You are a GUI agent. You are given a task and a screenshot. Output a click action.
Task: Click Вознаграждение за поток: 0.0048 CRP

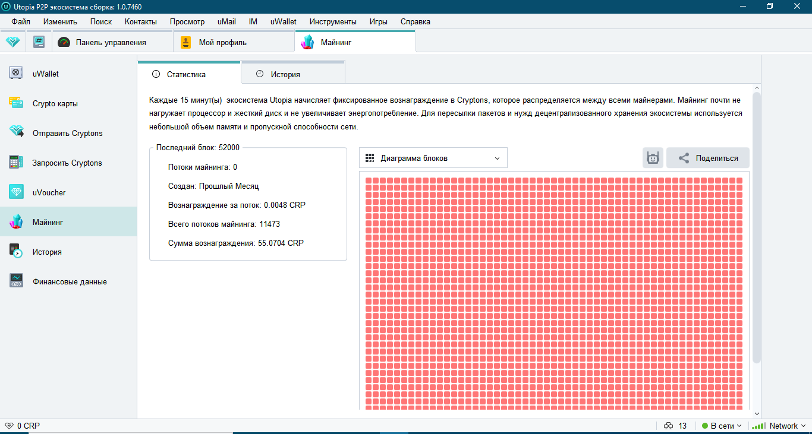click(x=237, y=205)
